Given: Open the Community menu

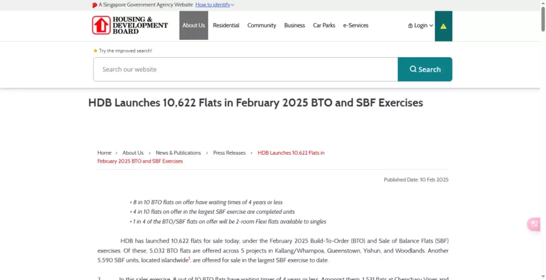Looking at the screenshot, I should [261, 25].
